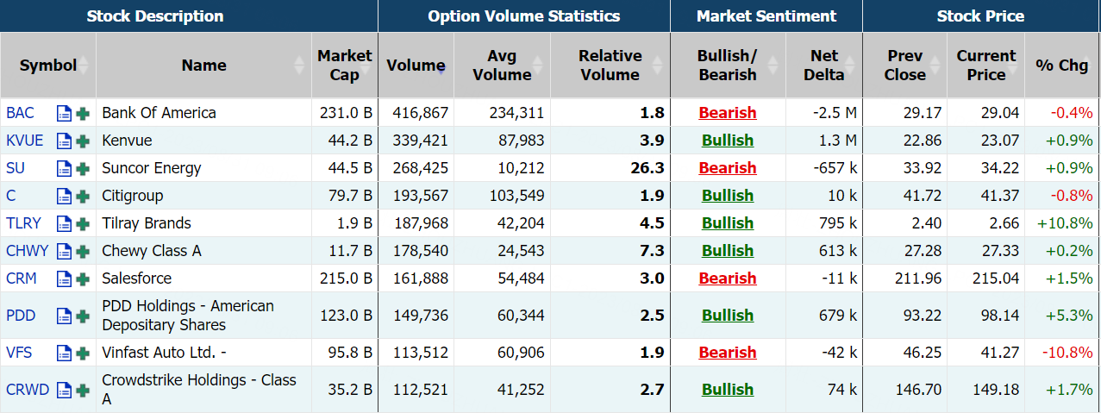Open the SU symbol link
Screen dimensions: 1101x413
pos(16,168)
